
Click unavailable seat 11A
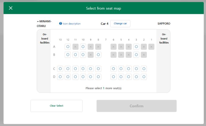tap(75, 47)
